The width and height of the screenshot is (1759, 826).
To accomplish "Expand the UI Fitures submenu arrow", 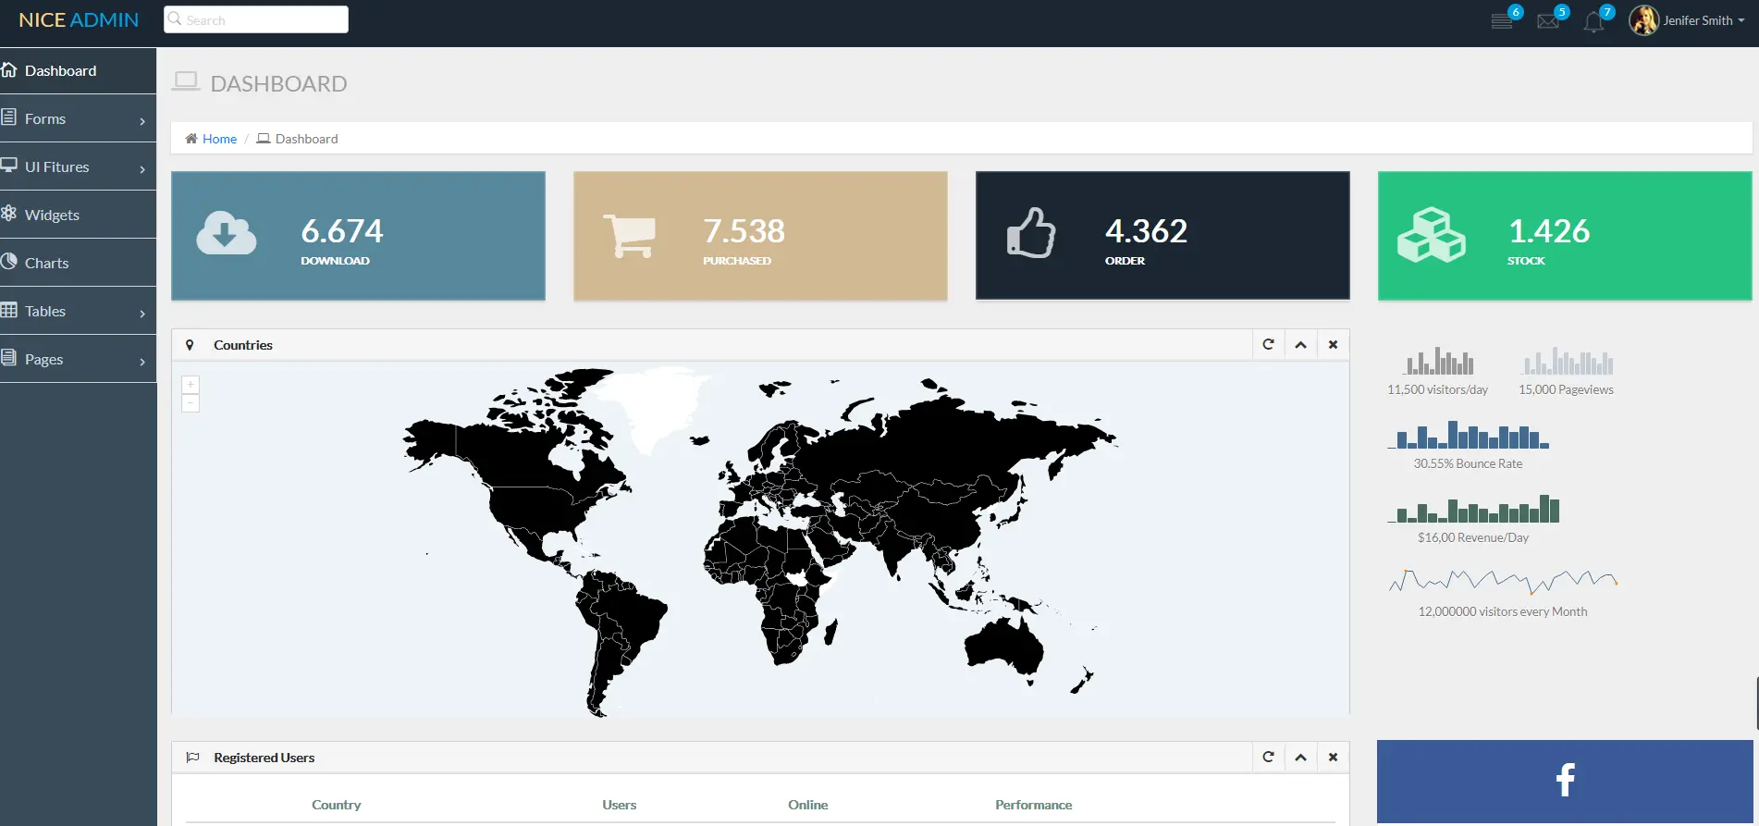I will 142,169.
